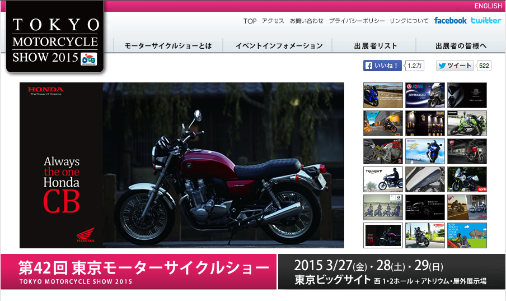Open the 出展者の皆様へ menu
This screenshot has width=506, height=301.
461,45
